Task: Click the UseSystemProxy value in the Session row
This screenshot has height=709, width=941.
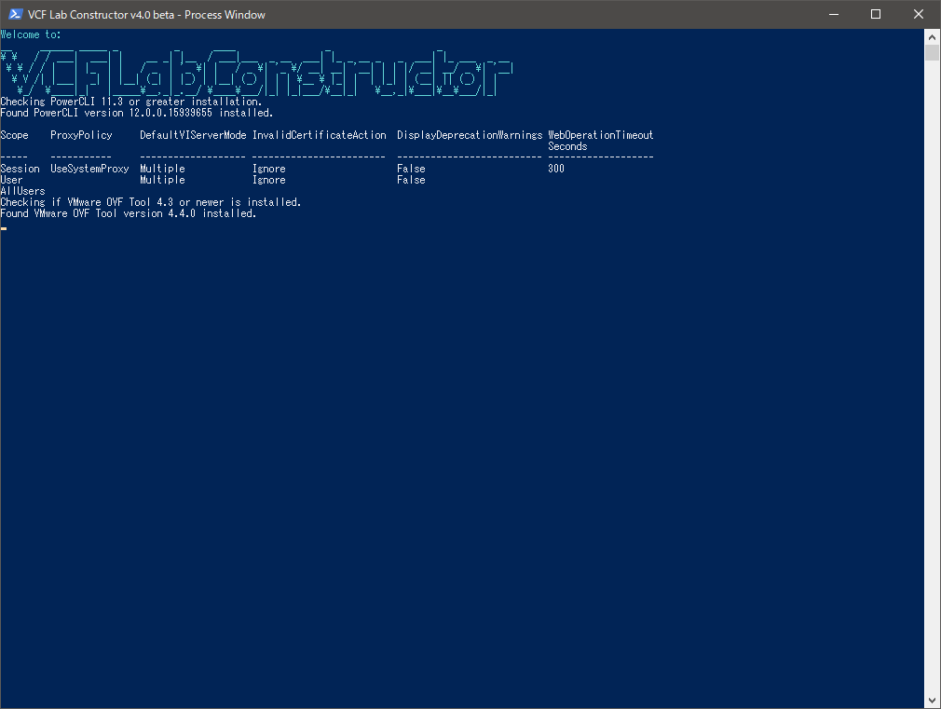Action: click(89, 169)
